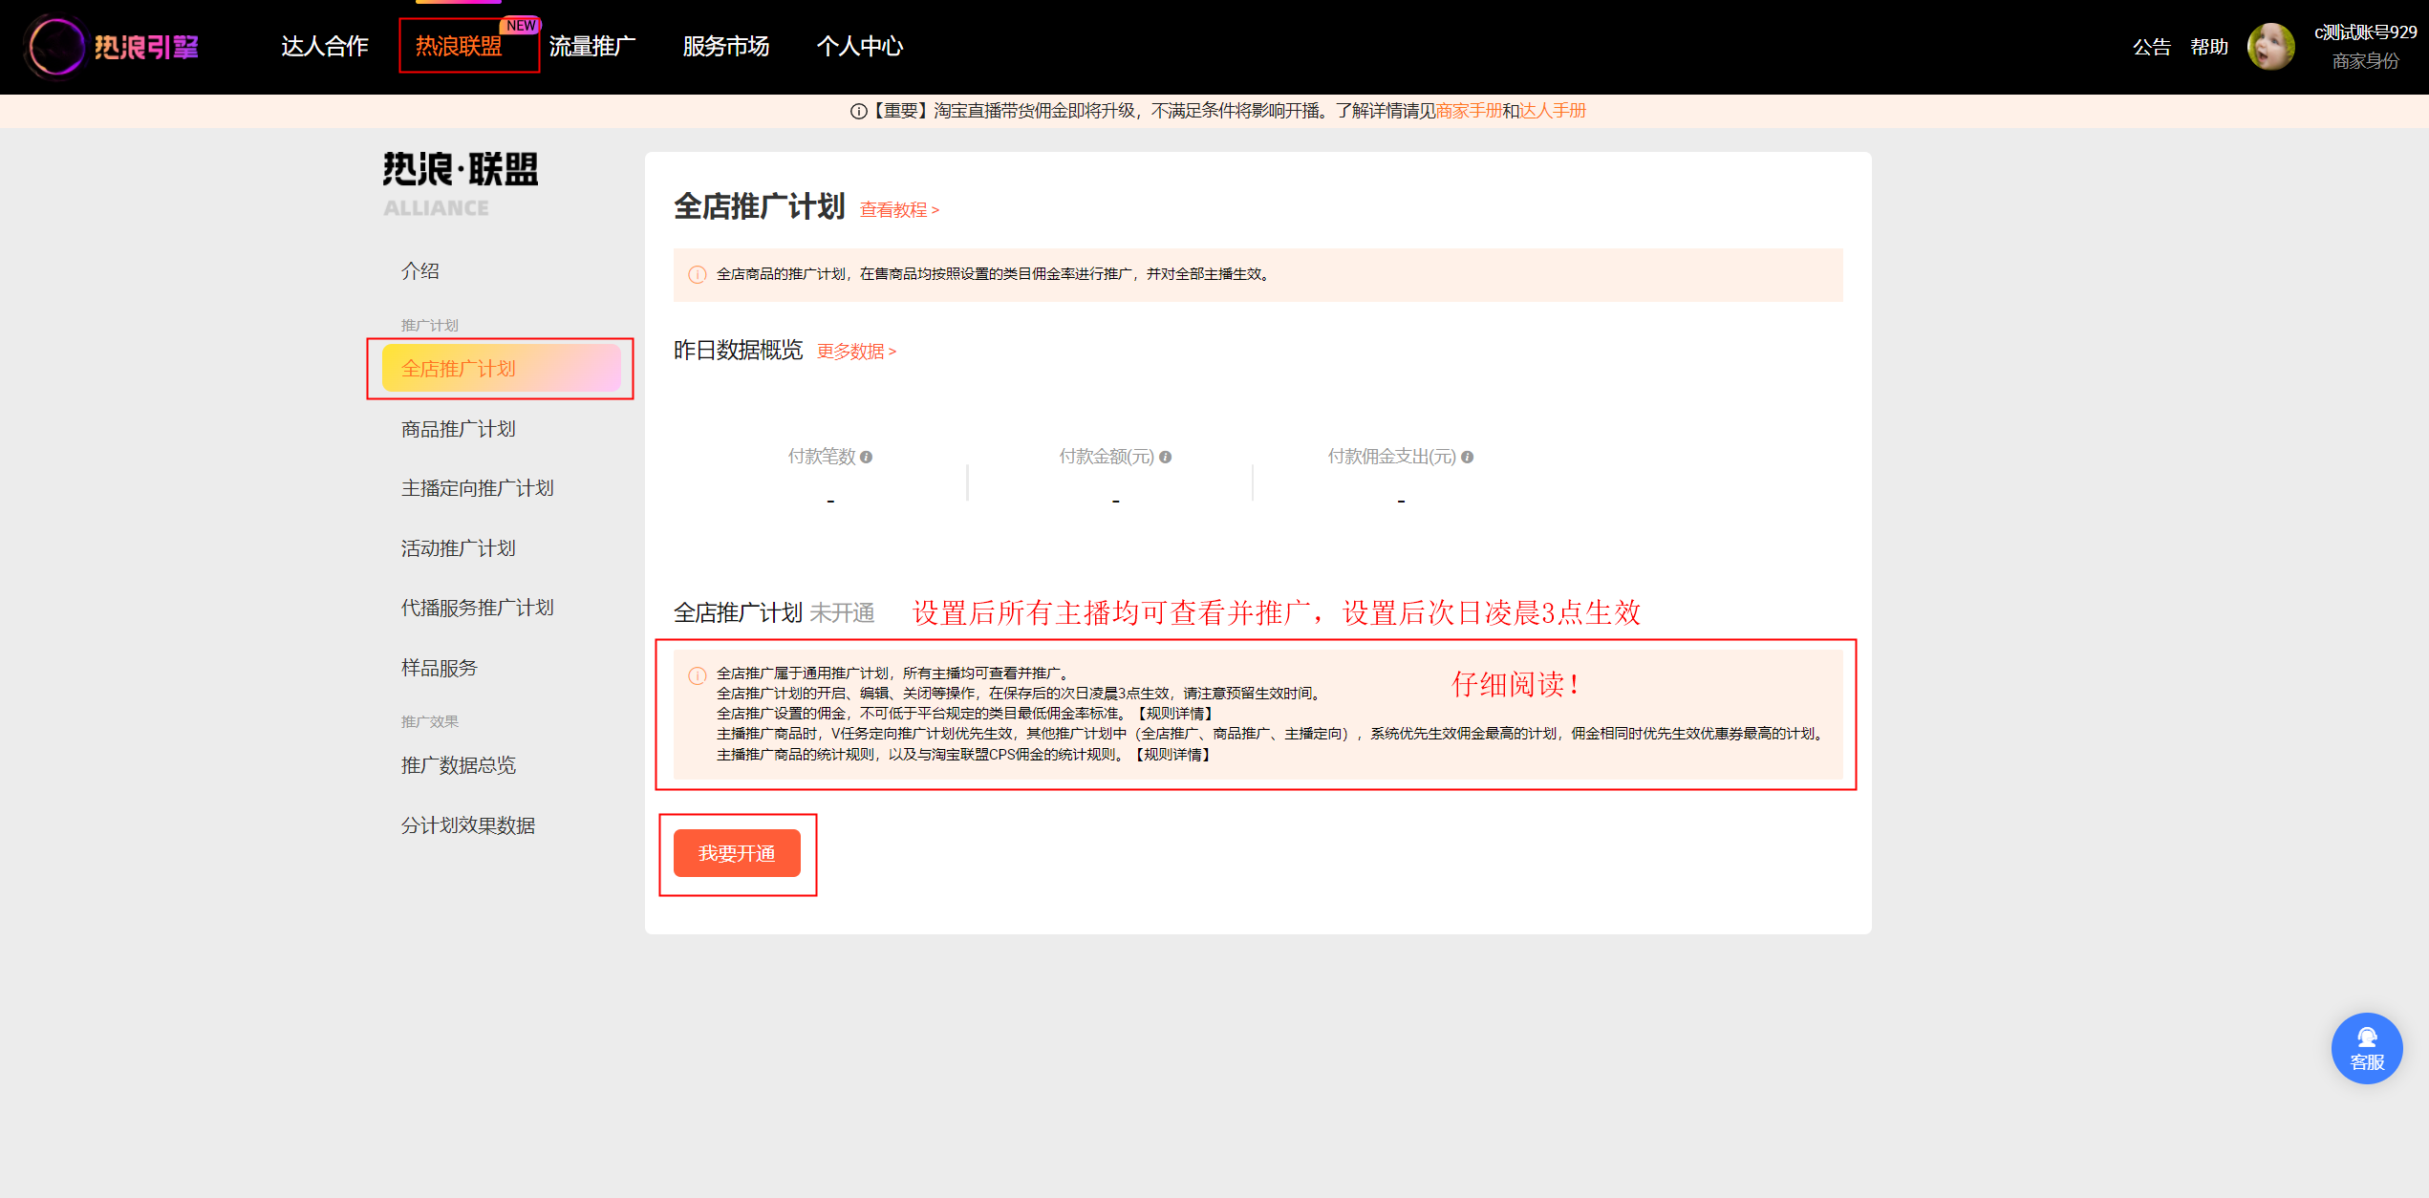
Task: Open the 商家手册 link in notice
Action: (x=1469, y=111)
